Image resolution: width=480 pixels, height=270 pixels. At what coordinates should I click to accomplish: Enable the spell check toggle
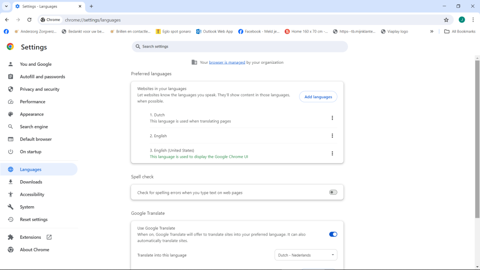333,192
